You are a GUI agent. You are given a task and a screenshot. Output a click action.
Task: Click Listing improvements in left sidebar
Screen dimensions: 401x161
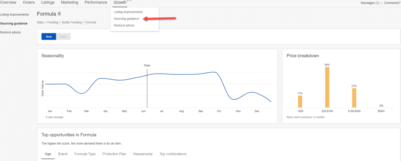click(x=14, y=14)
